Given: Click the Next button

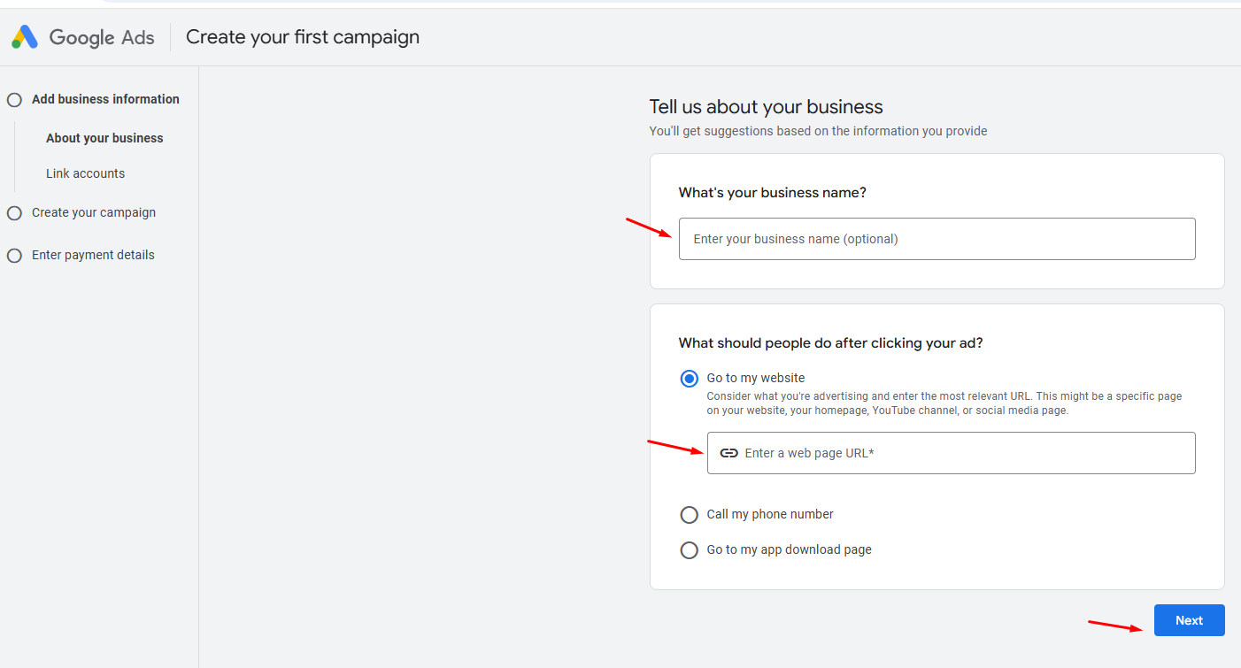Looking at the screenshot, I should pyautogui.click(x=1189, y=620).
